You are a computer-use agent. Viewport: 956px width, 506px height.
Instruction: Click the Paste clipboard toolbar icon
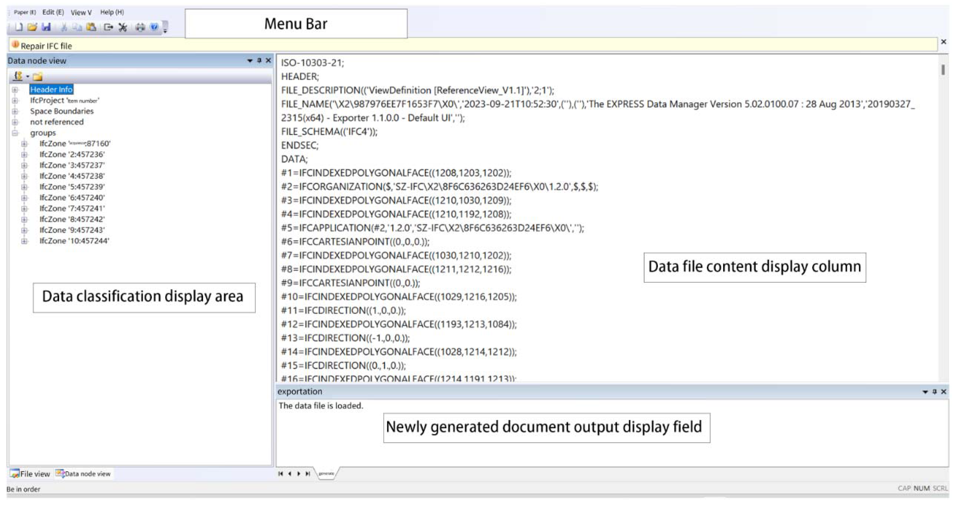point(91,27)
